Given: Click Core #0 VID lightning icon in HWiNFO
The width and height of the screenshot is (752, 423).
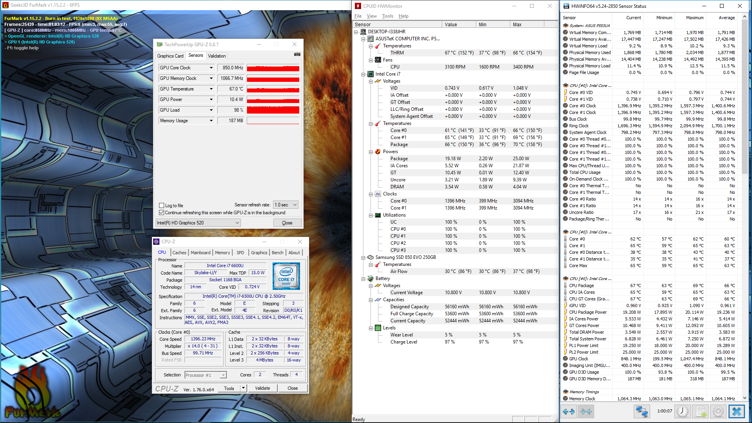Looking at the screenshot, I should 566,92.
